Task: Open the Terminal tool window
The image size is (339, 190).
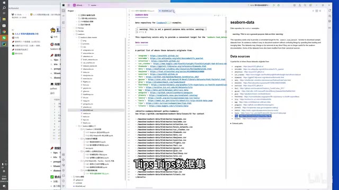Action: point(64,176)
